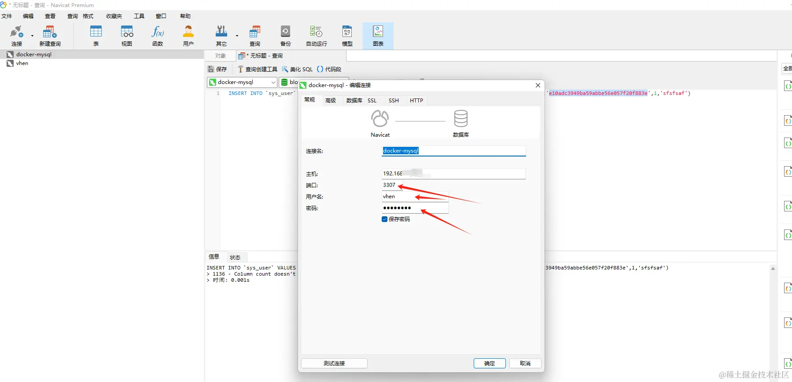Confirm with the 确定 (OK) button

coord(490,364)
